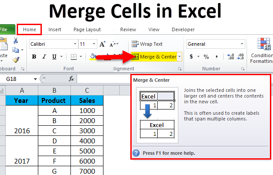
Task: Apply Comma Style format
Action: [217, 57]
